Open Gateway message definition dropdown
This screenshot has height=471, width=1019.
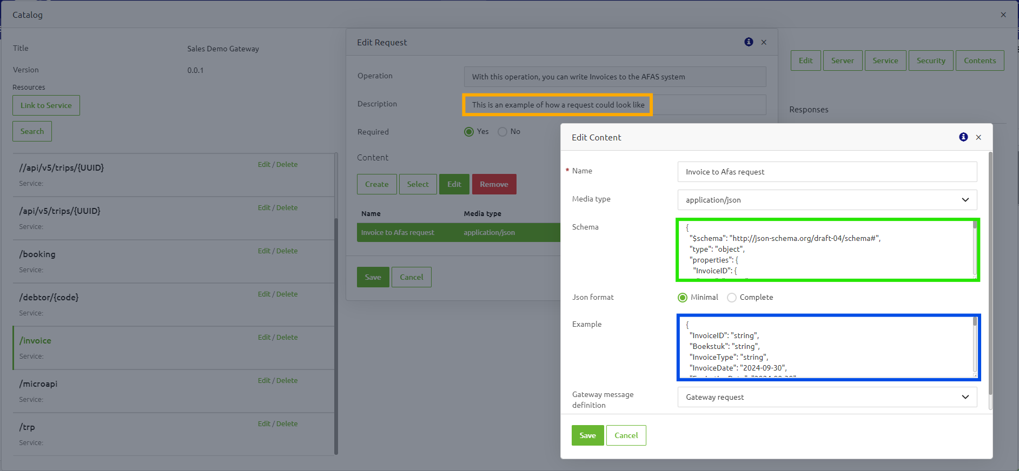coord(827,397)
